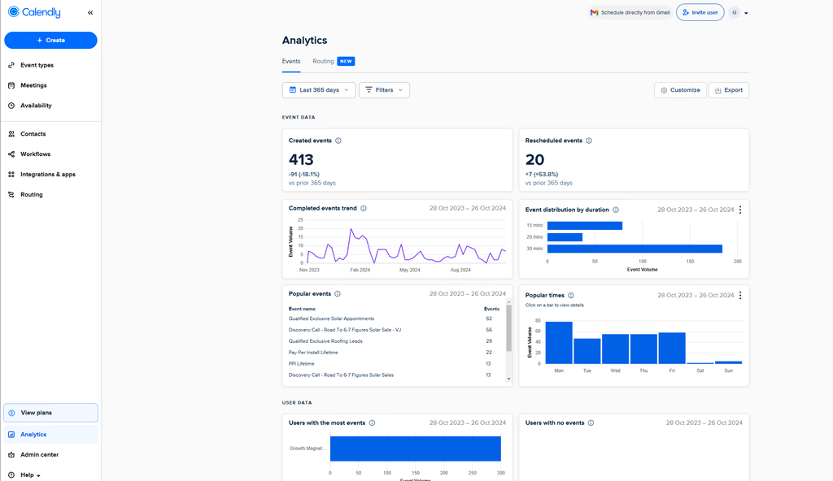
Task: Open Last 365 days date dropdown
Action: point(319,90)
